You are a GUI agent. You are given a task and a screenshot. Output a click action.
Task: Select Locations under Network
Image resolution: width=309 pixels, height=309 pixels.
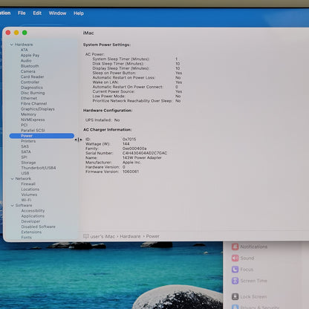click(30, 189)
